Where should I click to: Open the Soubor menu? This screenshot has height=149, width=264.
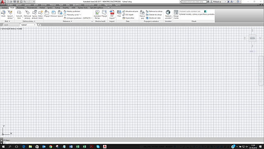(x=10, y=5)
